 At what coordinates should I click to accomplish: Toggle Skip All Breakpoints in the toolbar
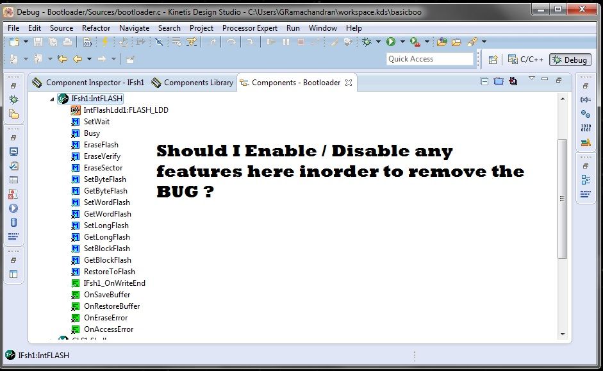(x=159, y=42)
